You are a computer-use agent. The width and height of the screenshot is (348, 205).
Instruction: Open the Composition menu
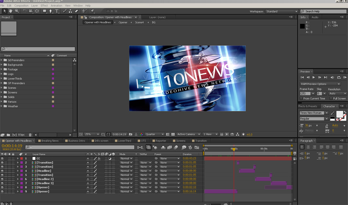(21, 6)
